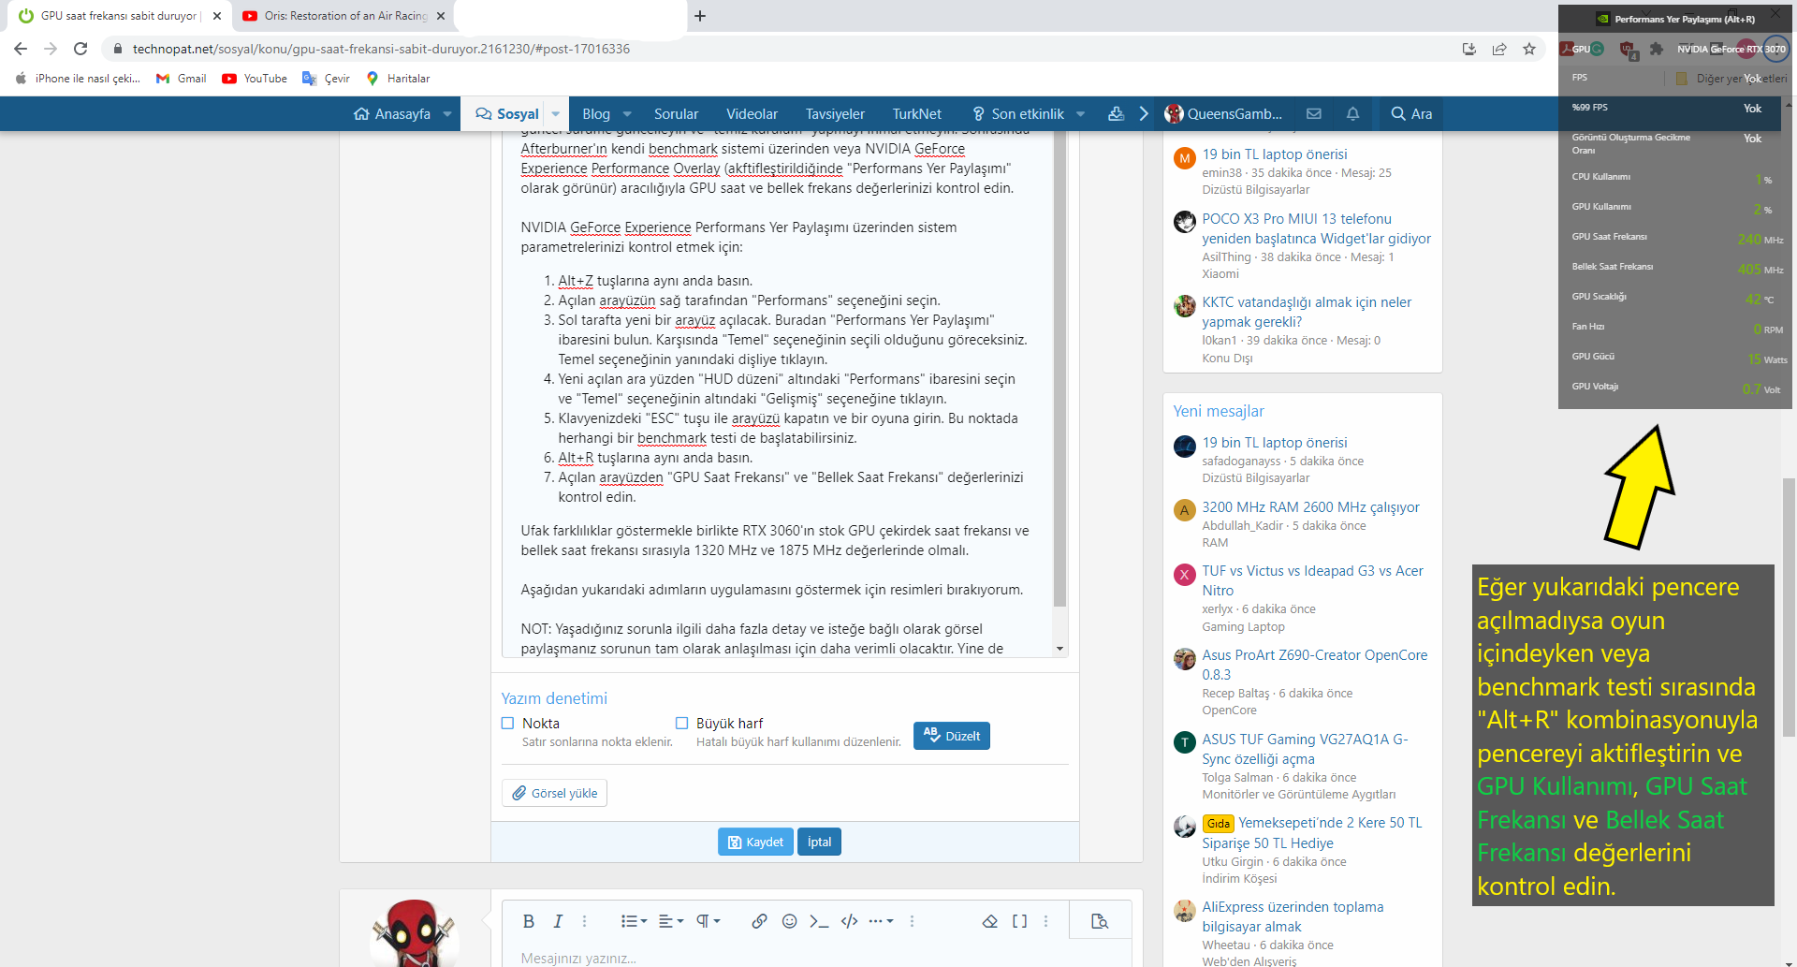
Task: Go back to the previous page
Action: (x=21, y=49)
